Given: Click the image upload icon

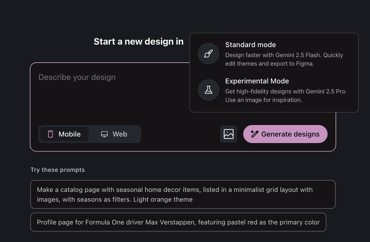Looking at the screenshot, I should tap(228, 134).
